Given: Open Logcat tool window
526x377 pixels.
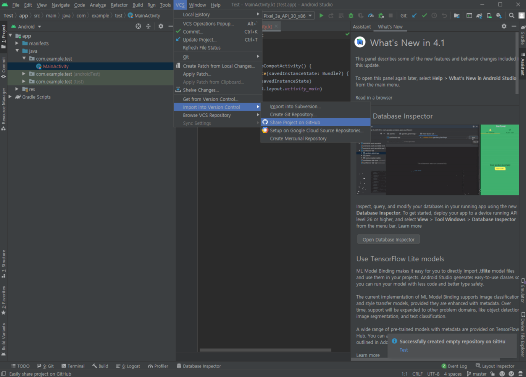Looking at the screenshot, I should [x=128, y=366].
